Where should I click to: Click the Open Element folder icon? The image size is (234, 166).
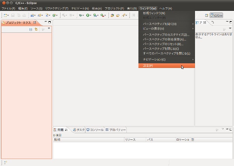(x=112, y=15)
